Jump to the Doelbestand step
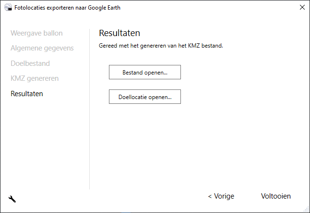The height and width of the screenshot is (213, 310). pyautogui.click(x=30, y=63)
